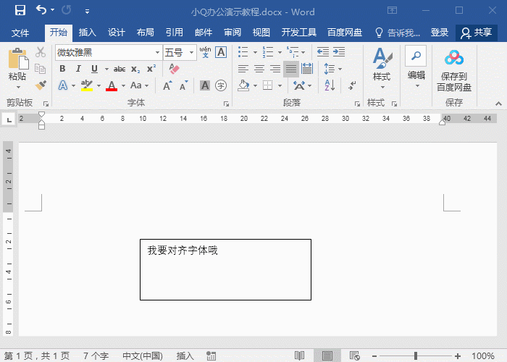Increase paragraph indent
The width and height of the screenshot is (507, 362).
tap(339, 51)
